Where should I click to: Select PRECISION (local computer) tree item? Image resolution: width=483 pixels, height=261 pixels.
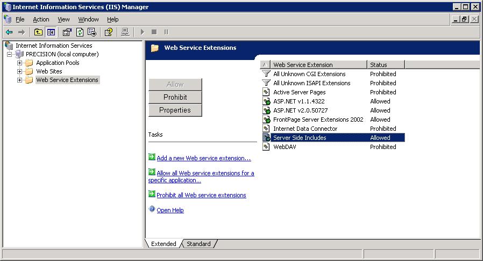[x=62, y=54]
